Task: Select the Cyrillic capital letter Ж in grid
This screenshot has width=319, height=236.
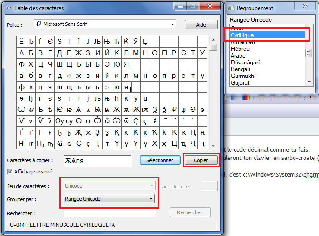Action: tap(78, 53)
